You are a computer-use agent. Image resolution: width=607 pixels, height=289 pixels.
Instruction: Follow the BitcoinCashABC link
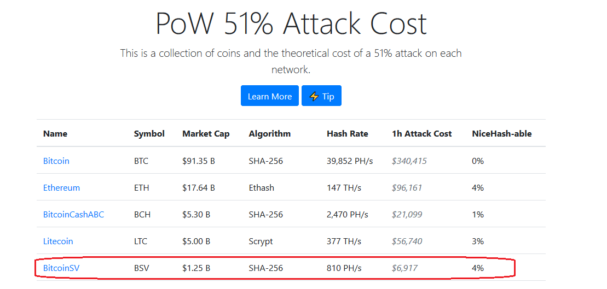tap(73, 215)
